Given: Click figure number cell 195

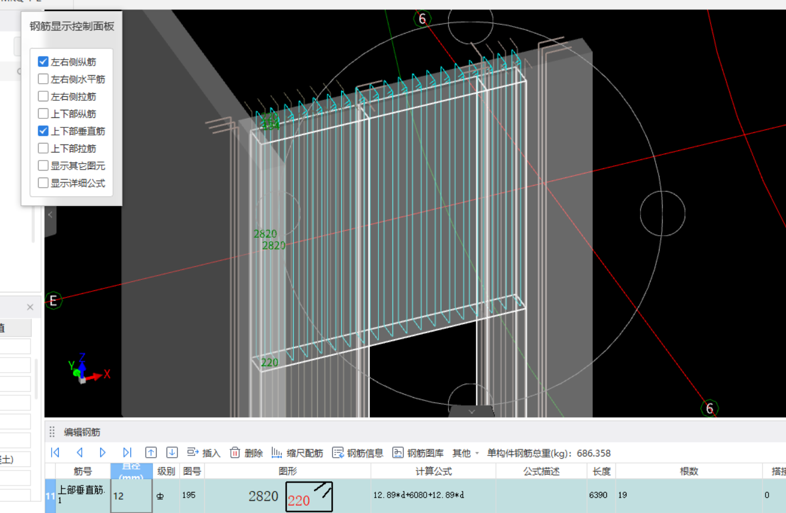Looking at the screenshot, I should click(x=192, y=495).
